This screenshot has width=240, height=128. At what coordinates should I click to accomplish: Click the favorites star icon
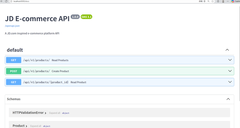click(212, 1)
